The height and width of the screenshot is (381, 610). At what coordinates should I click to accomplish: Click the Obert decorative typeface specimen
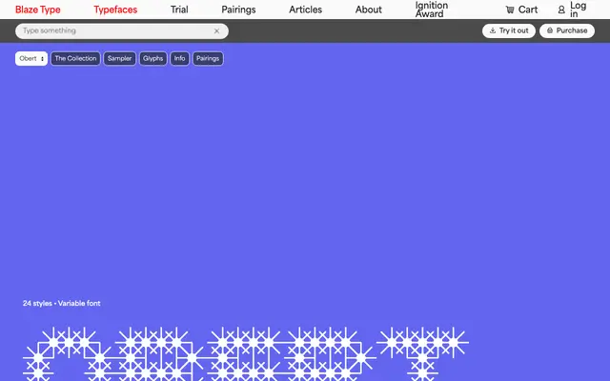point(246,353)
